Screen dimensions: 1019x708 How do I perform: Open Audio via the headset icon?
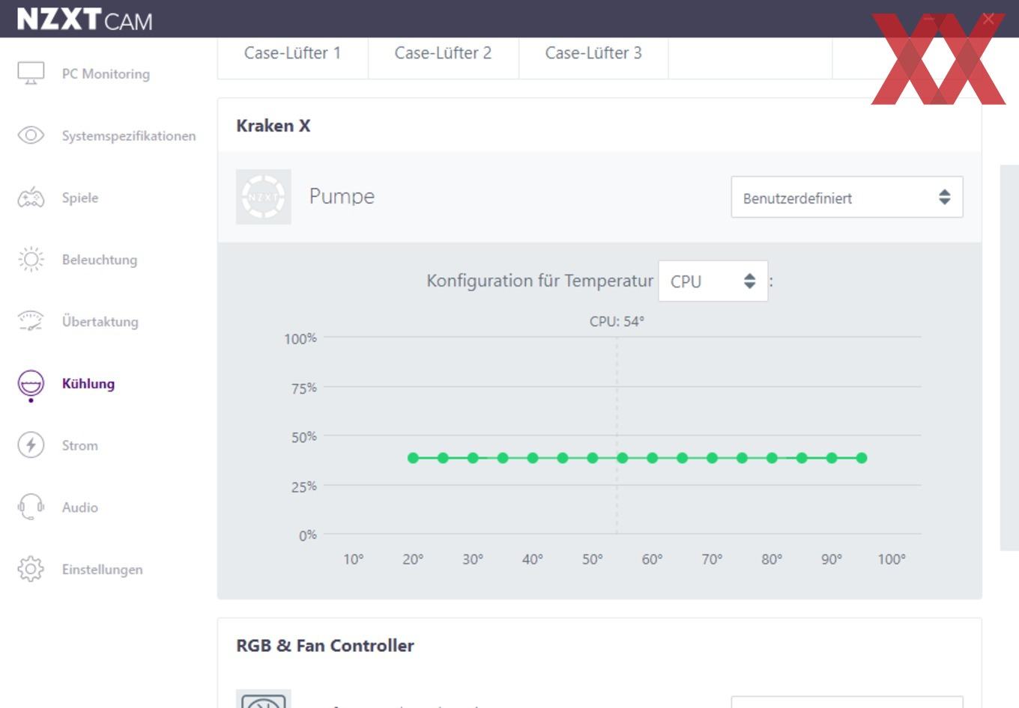pyautogui.click(x=31, y=507)
